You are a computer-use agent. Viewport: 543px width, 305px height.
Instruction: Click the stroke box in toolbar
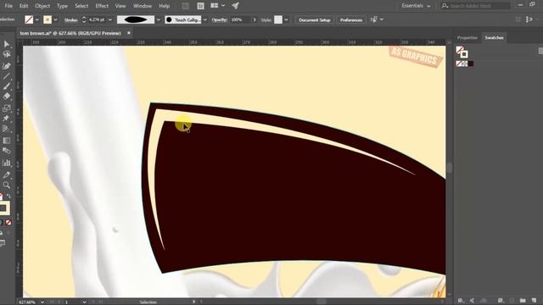[x=3, y=208]
